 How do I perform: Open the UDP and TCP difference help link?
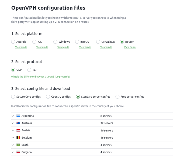point(41,77)
